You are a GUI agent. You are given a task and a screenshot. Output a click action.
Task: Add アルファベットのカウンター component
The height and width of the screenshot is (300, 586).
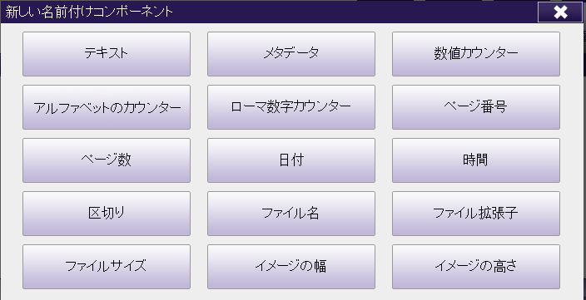[107, 107]
